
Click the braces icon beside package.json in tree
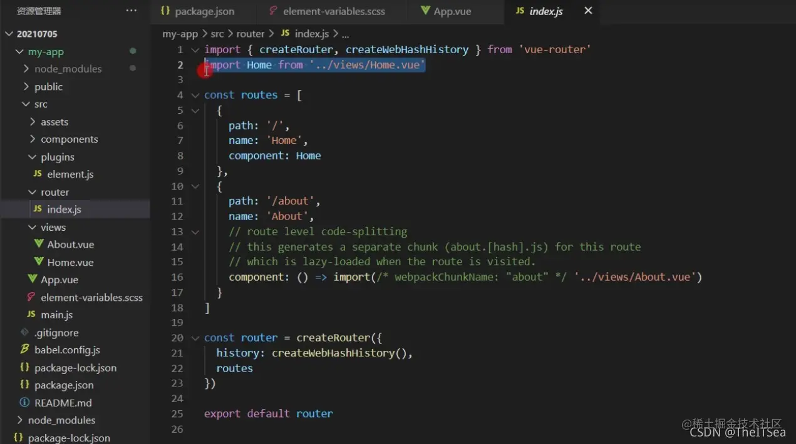25,385
